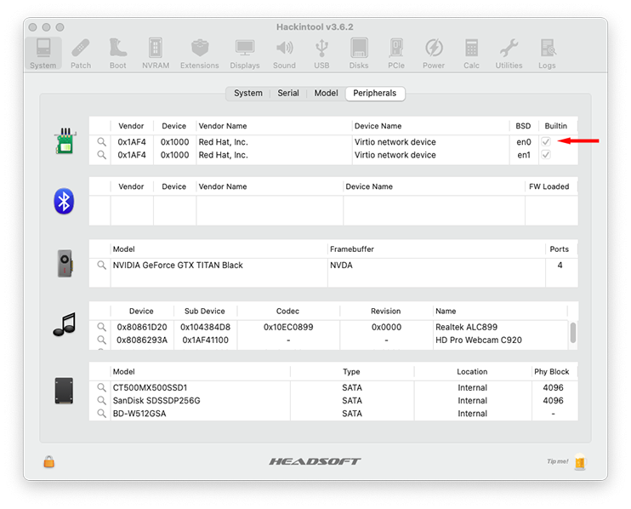Open the Utilities toolbar section
This screenshot has width=631, height=509.
509,54
